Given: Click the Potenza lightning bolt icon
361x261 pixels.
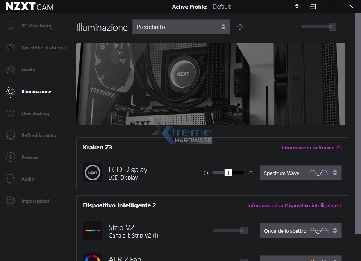Looking at the screenshot, I should (x=11, y=157).
